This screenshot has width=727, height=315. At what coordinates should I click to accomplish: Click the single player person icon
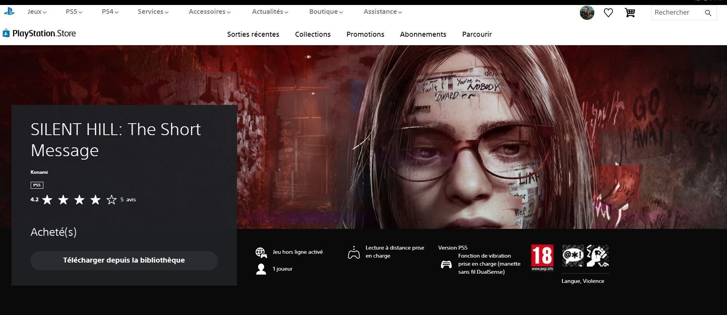[x=261, y=269]
